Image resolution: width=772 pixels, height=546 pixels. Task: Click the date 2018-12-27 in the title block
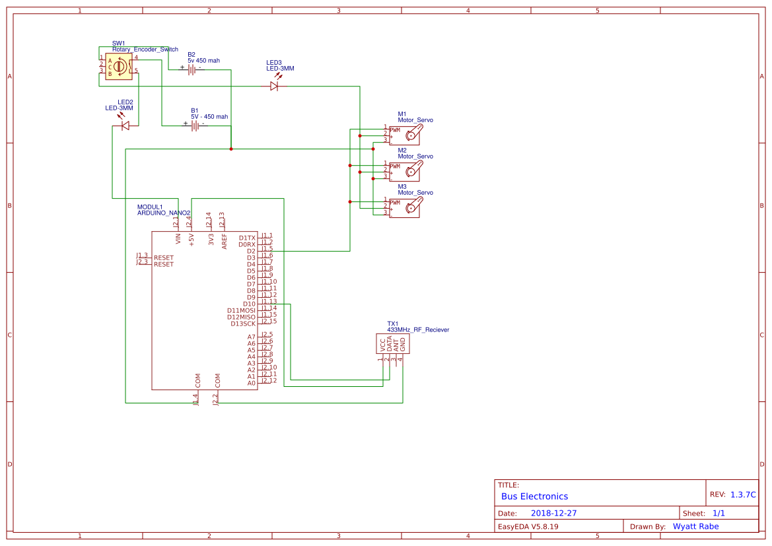[553, 512]
